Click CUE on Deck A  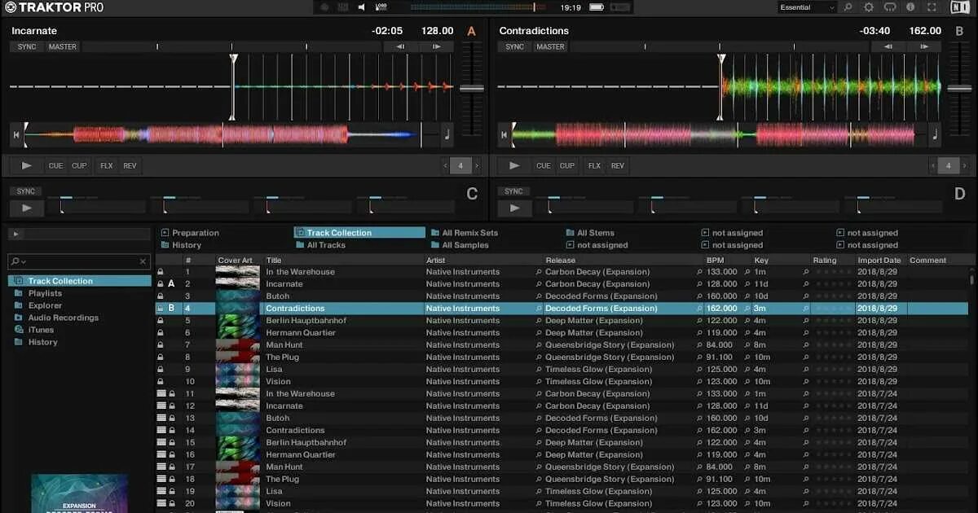pos(55,165)
